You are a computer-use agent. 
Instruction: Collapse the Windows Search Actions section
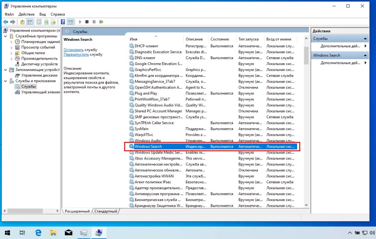(x=365, y=55)
